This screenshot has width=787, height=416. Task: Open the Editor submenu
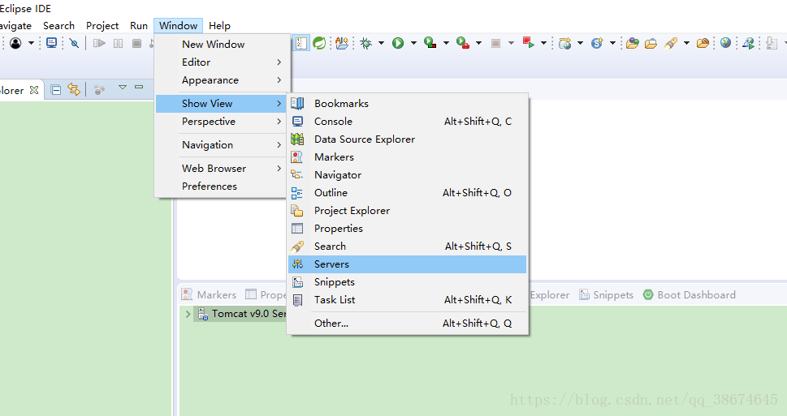point(221,62)
